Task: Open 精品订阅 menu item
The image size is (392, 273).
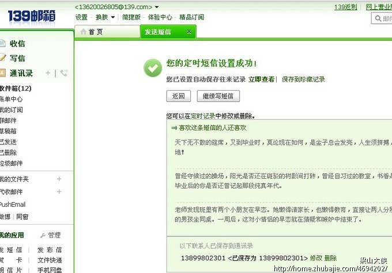Action: (x=191, y=17)
